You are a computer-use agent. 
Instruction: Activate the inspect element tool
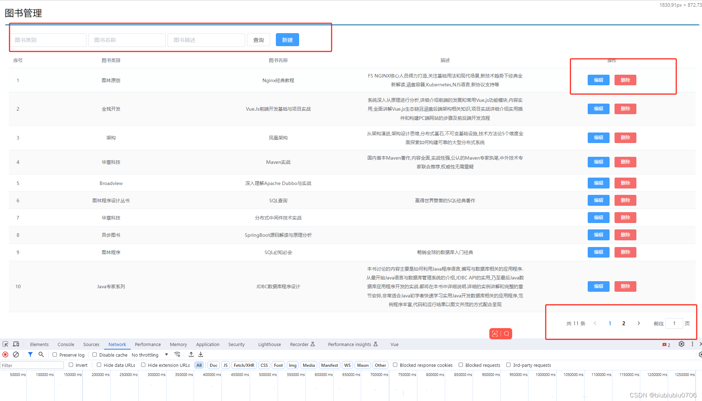tap(5, 344)
